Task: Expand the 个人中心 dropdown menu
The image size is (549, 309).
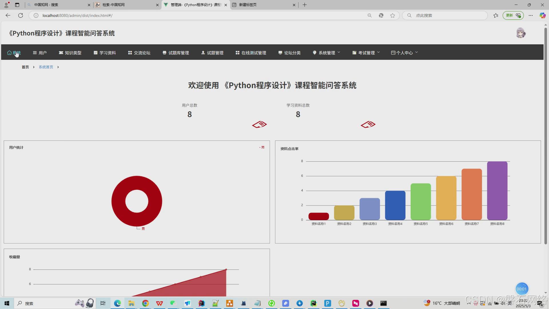Action: point(404,53)
